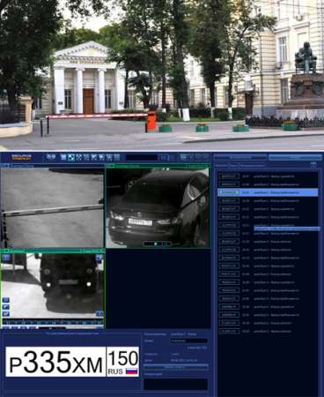Click the wide button below the date line
The height and width of the screenshot is (397, 324).
[176, 367]
